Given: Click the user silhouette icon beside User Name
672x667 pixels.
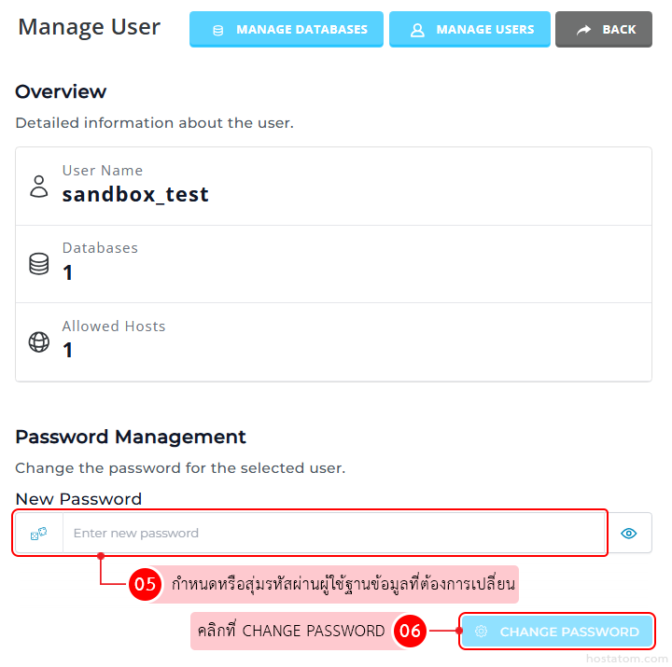Looking at the screenshot, I should click(39, 185).
